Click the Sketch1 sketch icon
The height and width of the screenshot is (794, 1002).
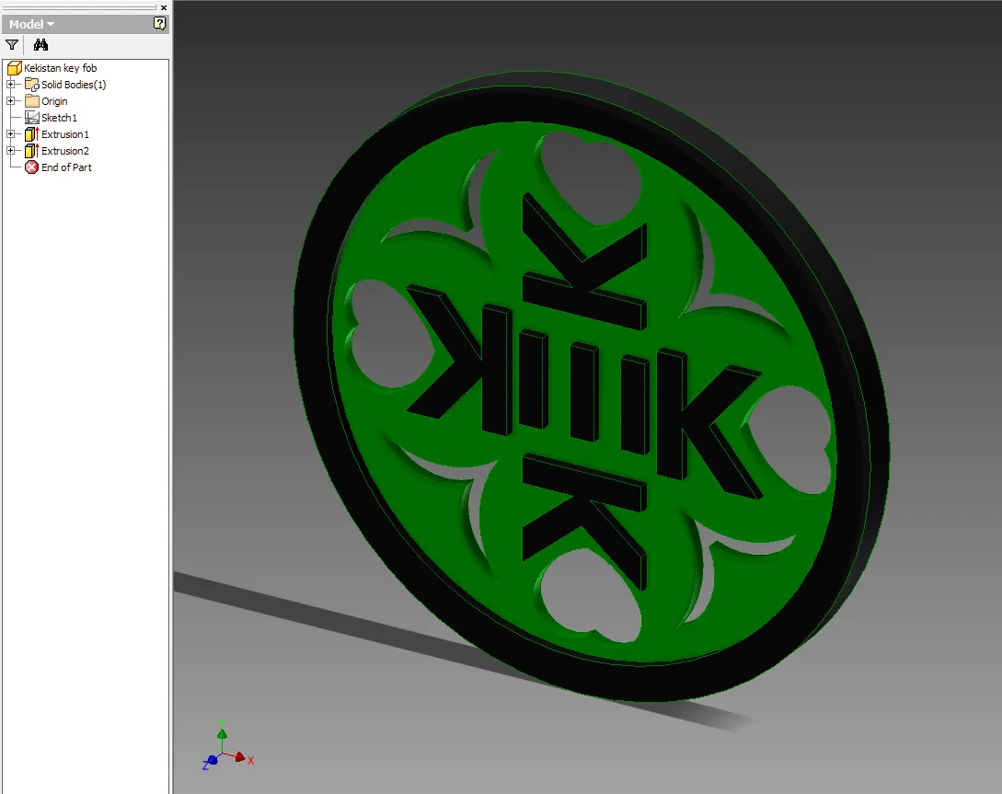pos(32,118)
